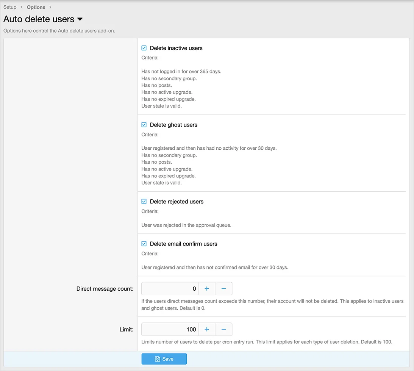Increase the Limit value with plus
This screenshot has width=414, height=371.
pos(207,329)
